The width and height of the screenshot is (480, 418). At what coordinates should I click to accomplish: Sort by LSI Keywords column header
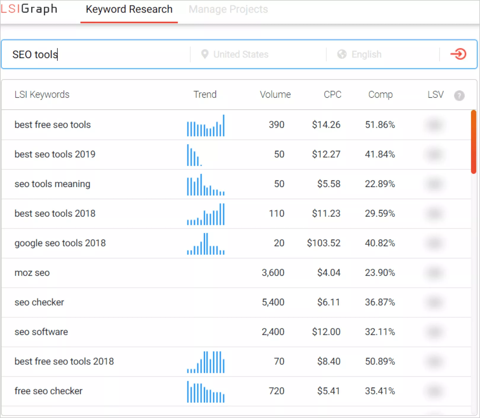coord(42,95)
